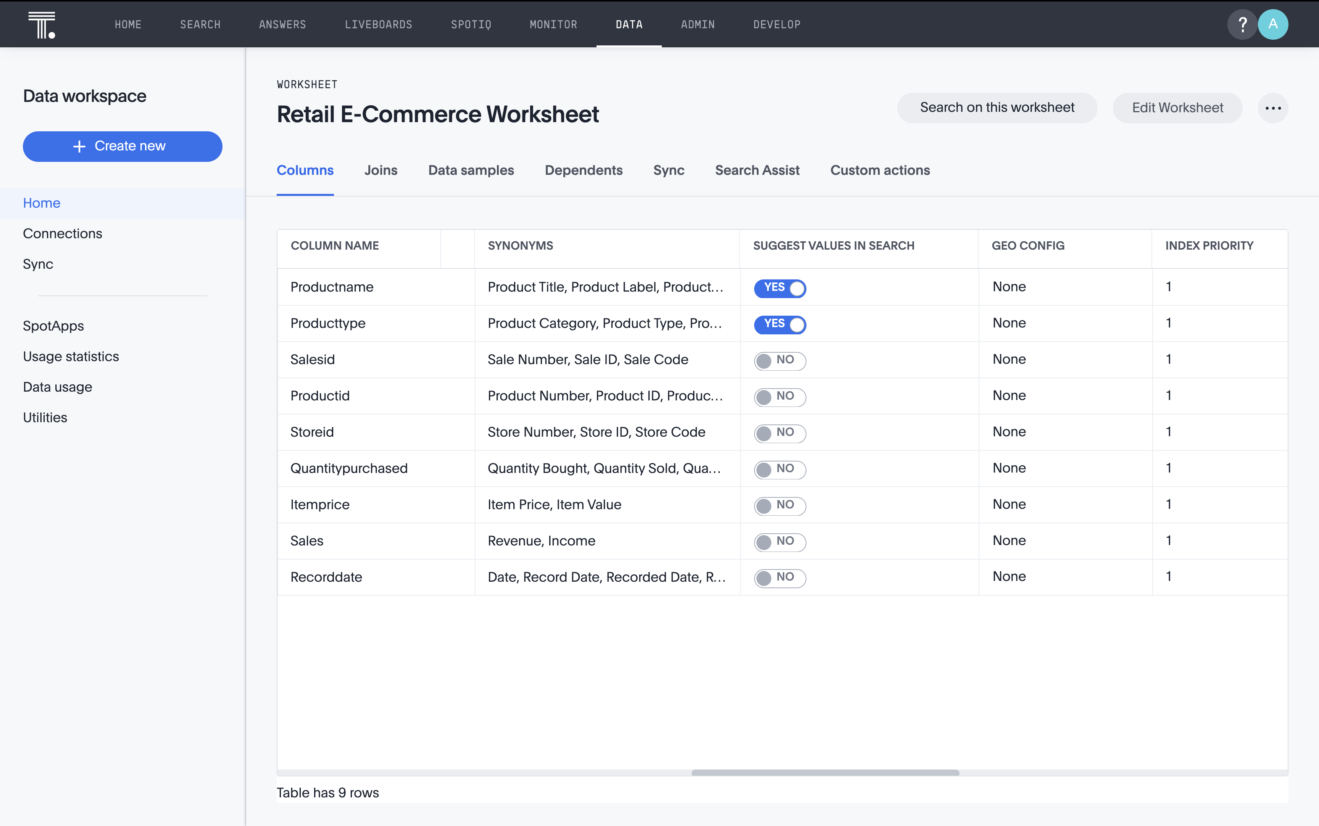
Task: Open the three-dot more options menu
Action: 1272,108
